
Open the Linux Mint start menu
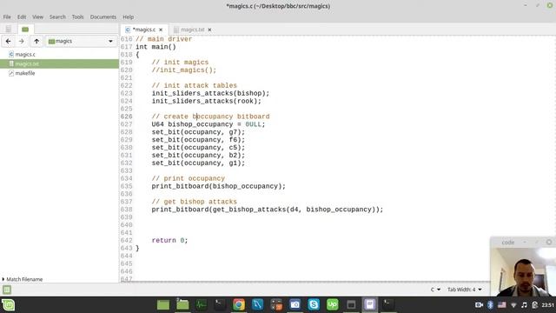point(8,305)
